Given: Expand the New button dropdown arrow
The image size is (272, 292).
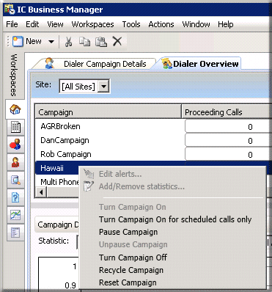Looking at the screenshot, I should [x=51, y=42].
